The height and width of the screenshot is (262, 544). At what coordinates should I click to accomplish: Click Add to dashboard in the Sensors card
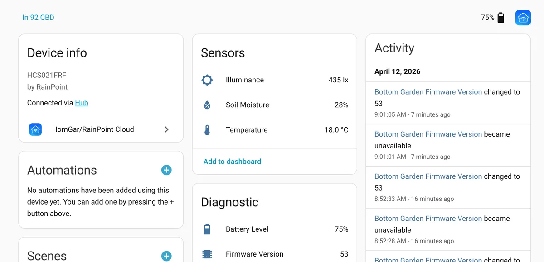pos(232,162)
